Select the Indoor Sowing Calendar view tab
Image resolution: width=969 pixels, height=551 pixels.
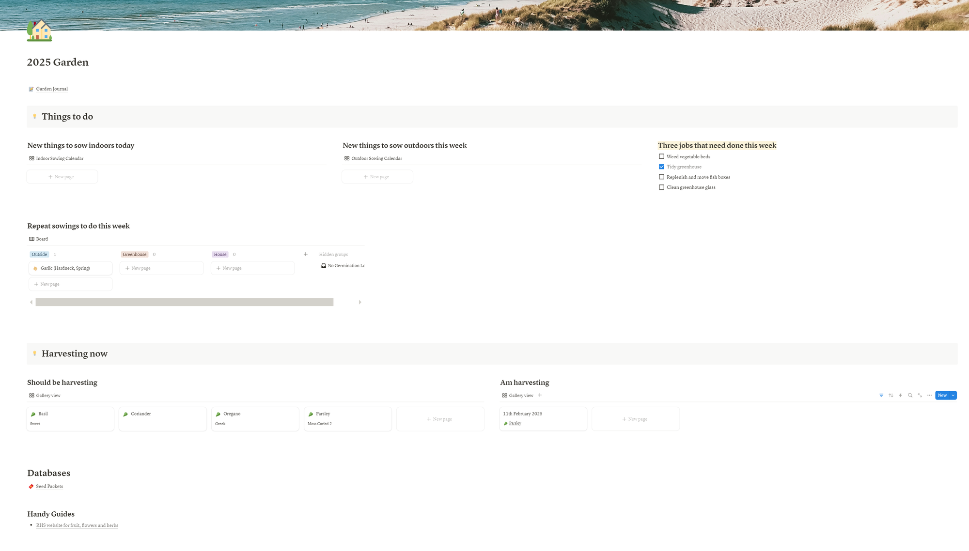pyautogui.click(x=56, y=158)
